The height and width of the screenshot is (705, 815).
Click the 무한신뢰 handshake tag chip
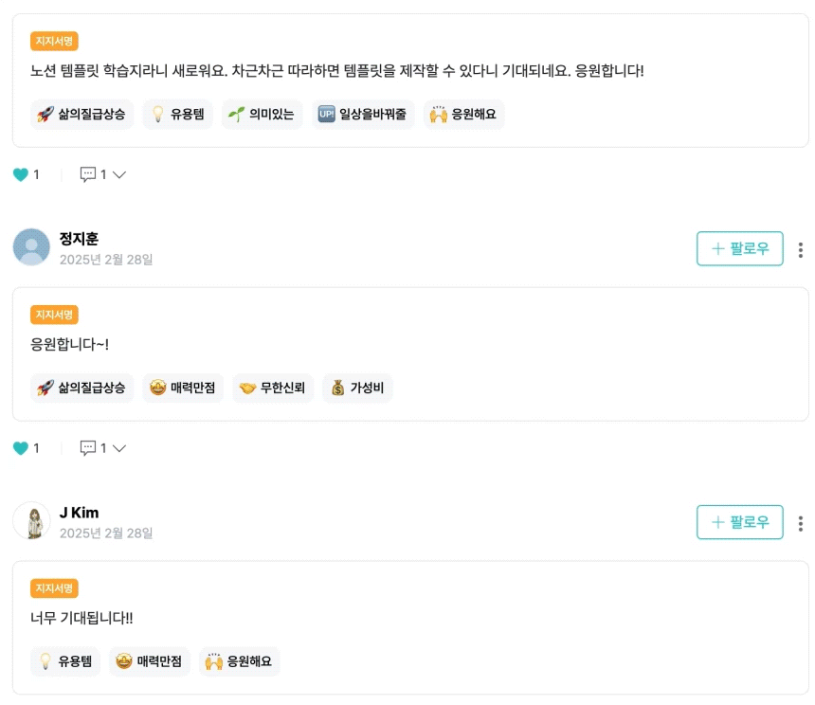pos(272,388)
